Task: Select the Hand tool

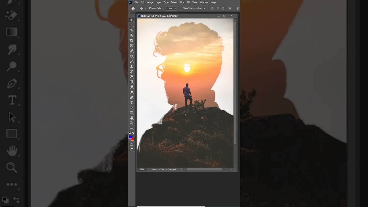Action: coord(132,118)
